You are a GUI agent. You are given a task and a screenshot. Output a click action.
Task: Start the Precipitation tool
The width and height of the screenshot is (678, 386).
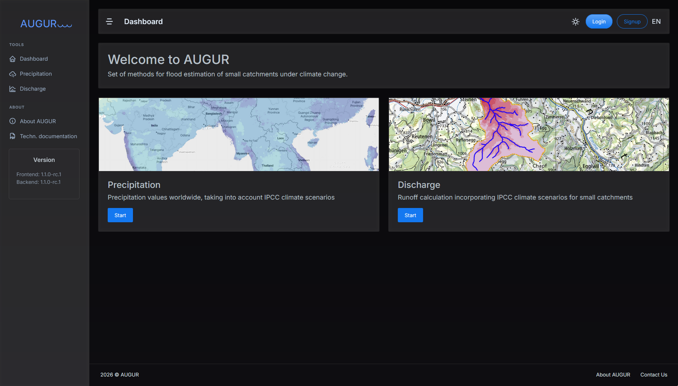pos(120,215)
